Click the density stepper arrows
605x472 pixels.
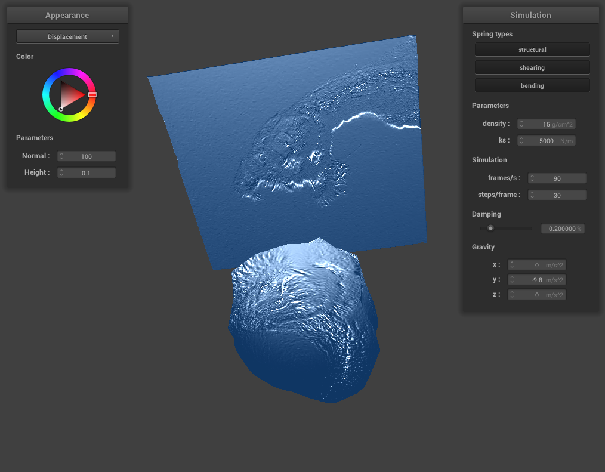521,124
